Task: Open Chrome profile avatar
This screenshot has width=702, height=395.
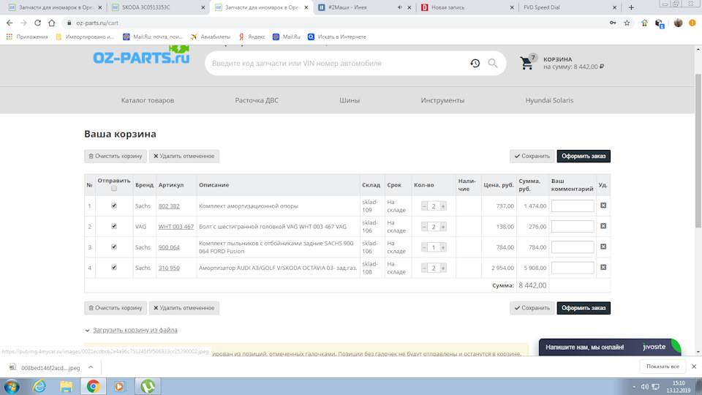Action: point(678,23)
